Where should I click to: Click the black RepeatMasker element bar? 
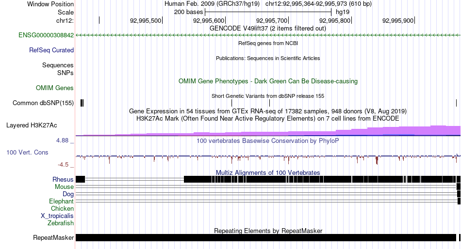pos(266,237)
